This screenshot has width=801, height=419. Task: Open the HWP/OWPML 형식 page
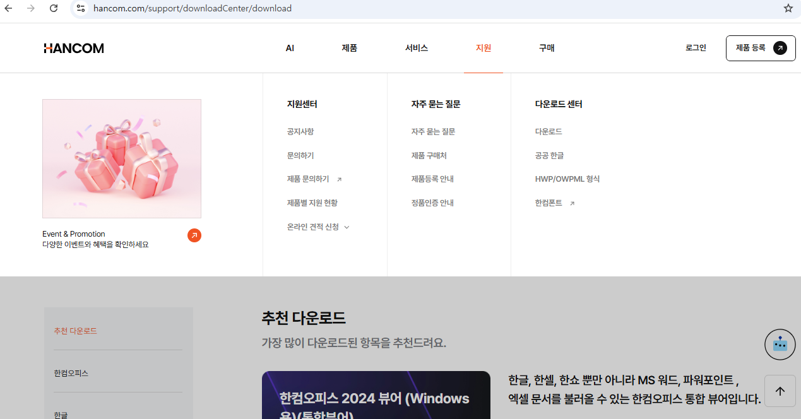click(567, 179)
